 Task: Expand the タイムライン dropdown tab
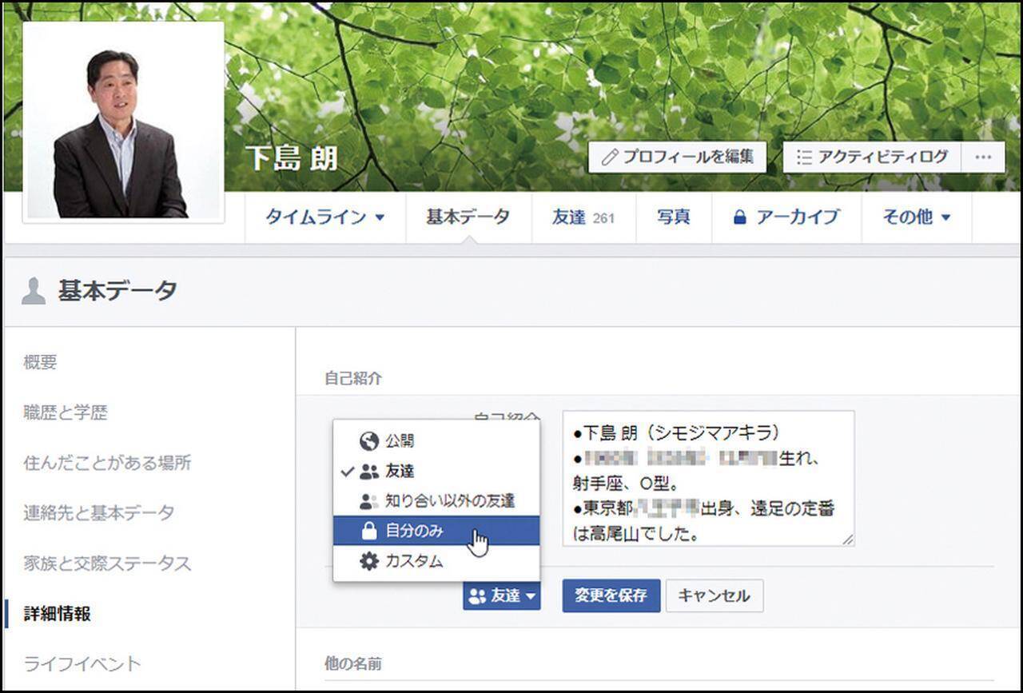pyautogui.click(x=324, y=217)
